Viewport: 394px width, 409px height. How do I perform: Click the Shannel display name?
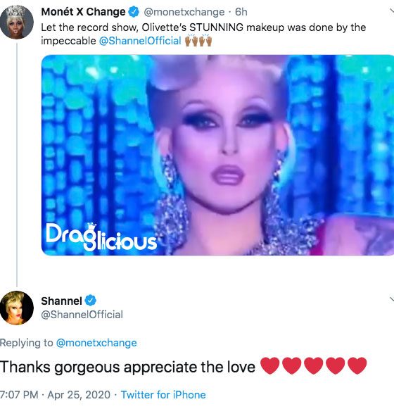pos(61,301)
